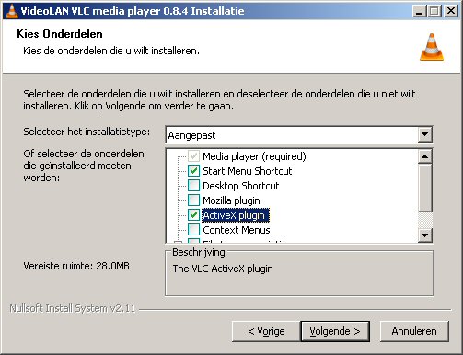Viewport: 463px width, 355px height.
Task: Click the Volgende > button
Action: point(335,331)
